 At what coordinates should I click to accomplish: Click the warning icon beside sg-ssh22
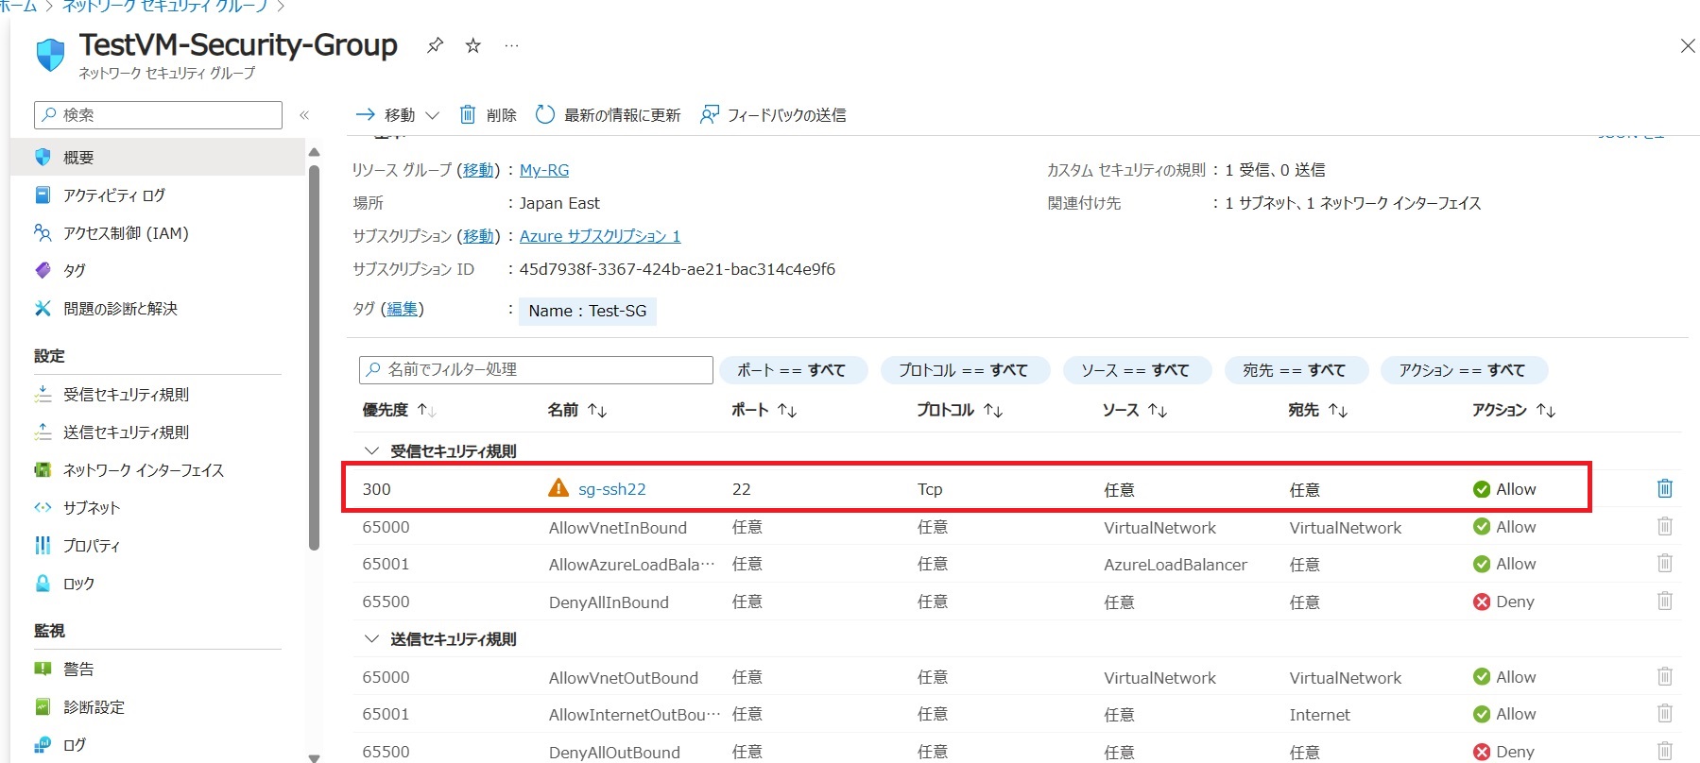[558, 488]
